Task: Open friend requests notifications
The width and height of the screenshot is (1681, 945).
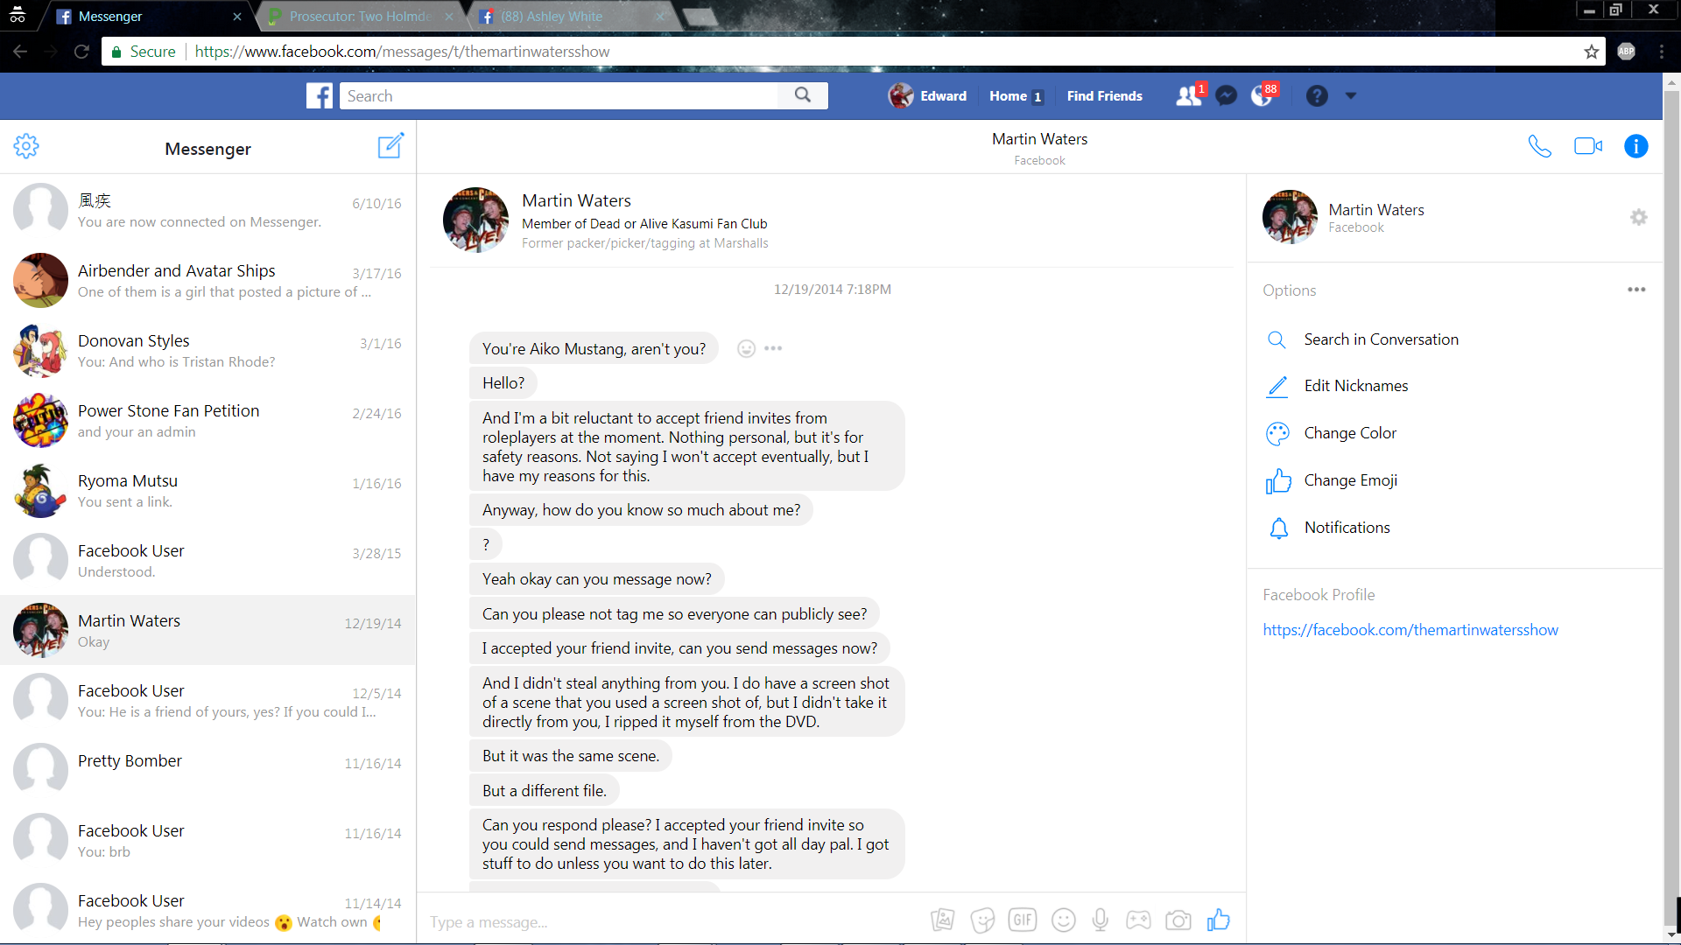Action: (1190, 95)
